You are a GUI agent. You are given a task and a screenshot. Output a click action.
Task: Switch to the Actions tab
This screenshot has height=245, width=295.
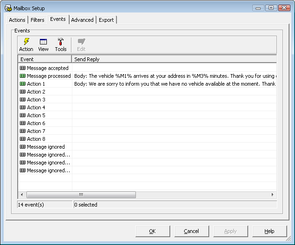[17, 20]
